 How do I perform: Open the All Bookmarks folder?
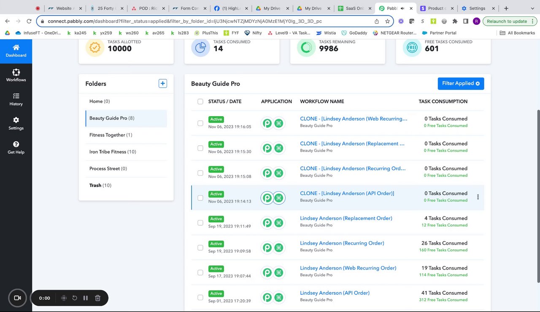tap(518, 33)
